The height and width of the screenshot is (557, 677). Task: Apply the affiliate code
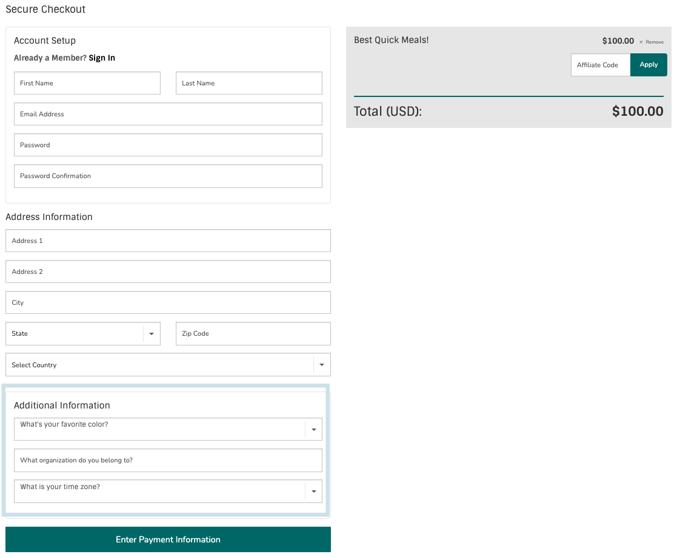(649, 65)
